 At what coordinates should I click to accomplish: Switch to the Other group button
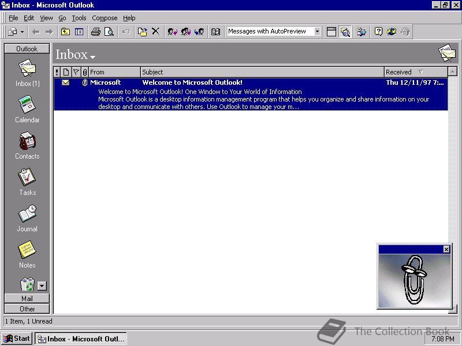27,309
